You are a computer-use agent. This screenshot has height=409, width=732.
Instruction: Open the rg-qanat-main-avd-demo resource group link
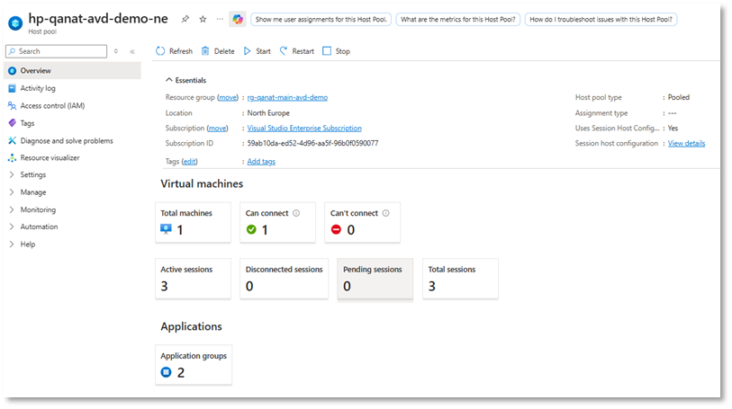287,97
